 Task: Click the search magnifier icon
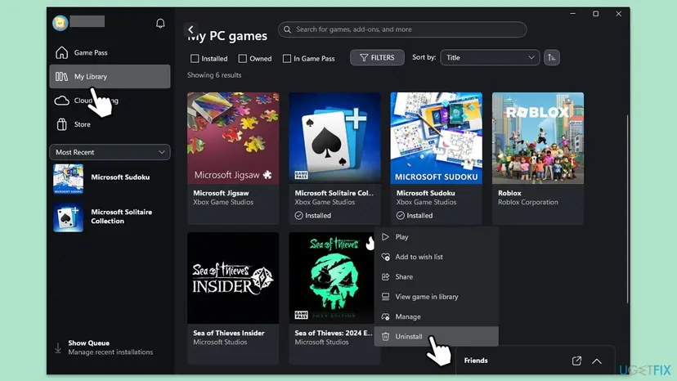287,29
